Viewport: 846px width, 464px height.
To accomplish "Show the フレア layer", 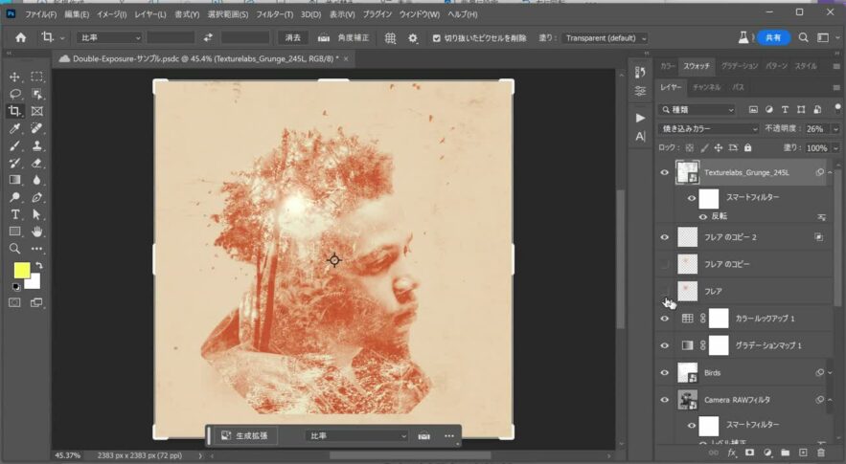I will coord(665,291).
